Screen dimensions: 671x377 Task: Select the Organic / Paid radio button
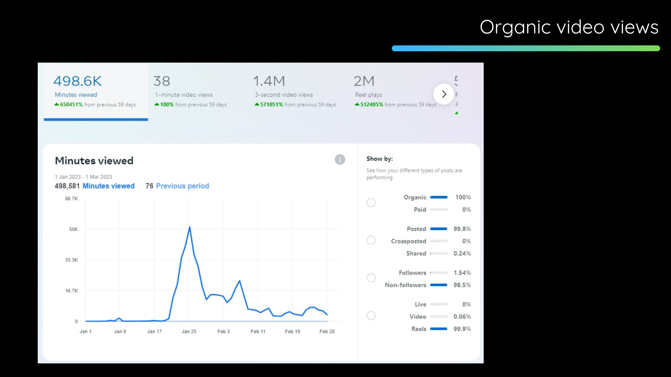371,203
